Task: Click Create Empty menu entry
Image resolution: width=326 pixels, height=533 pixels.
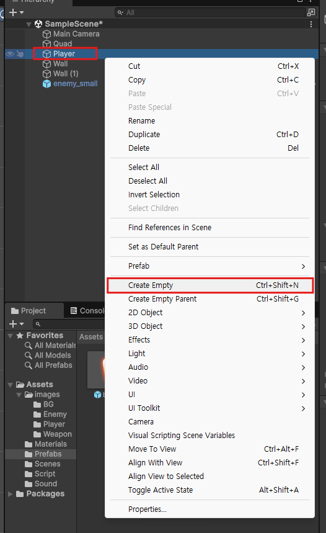Action: (x=210, y=285)
